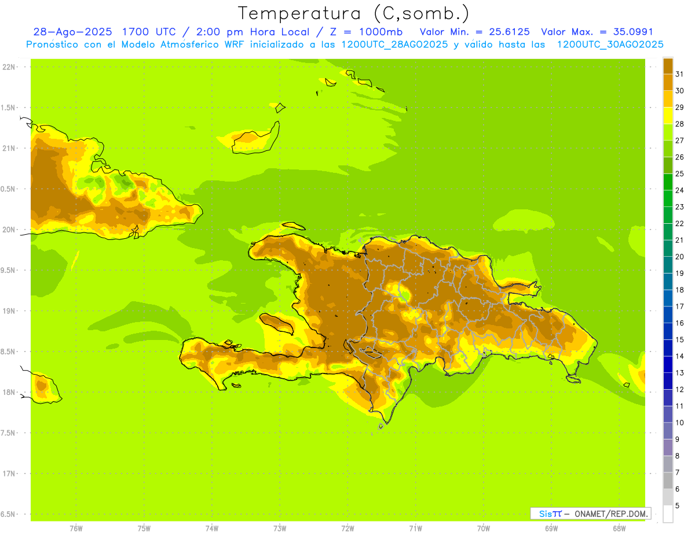Click the "69W" longitude axis label
Screen dimensions: 695x536
pos(551,528)
